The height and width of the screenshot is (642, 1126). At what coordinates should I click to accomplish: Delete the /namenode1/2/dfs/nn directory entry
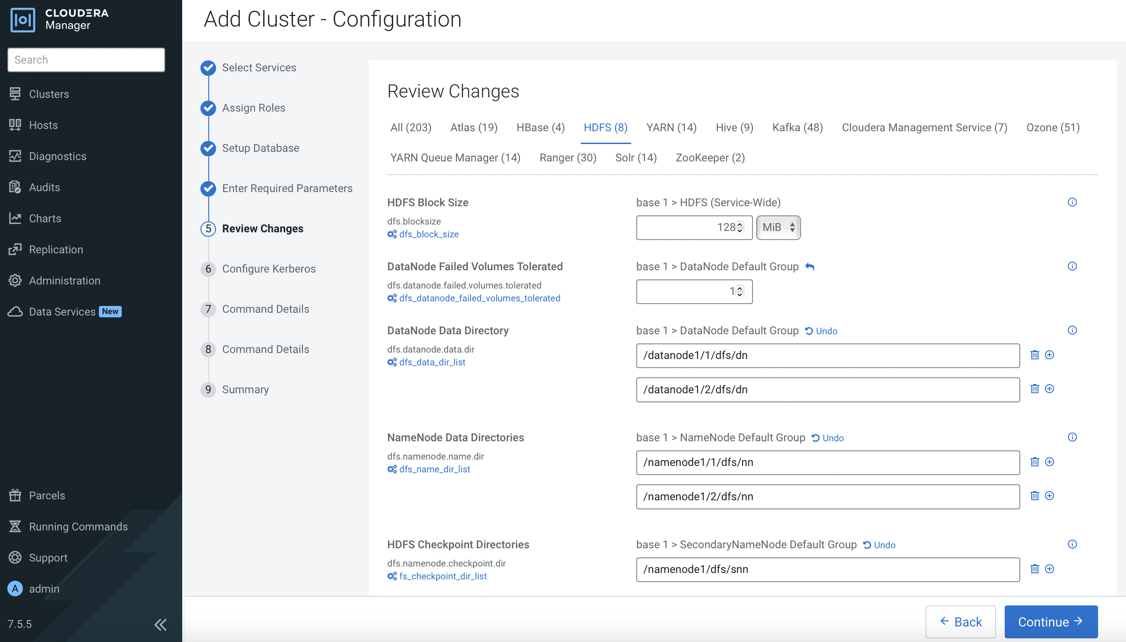click(1034, 496)
